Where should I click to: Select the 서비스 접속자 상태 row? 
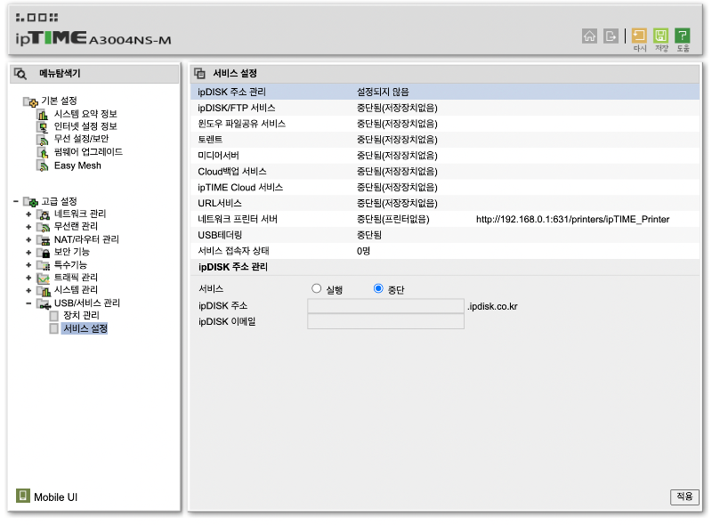tap(445, 251)
